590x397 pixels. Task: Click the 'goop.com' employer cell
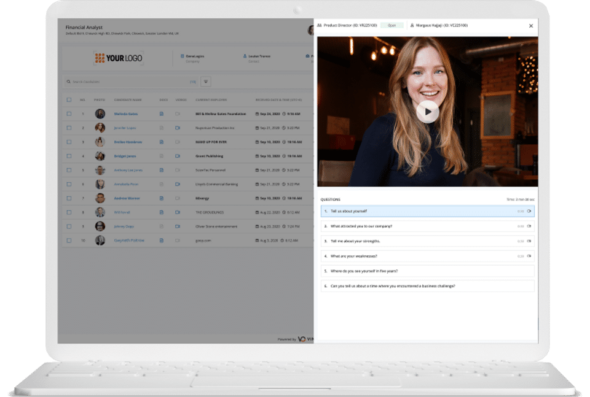pyautogui.click(x=203, y=241)
